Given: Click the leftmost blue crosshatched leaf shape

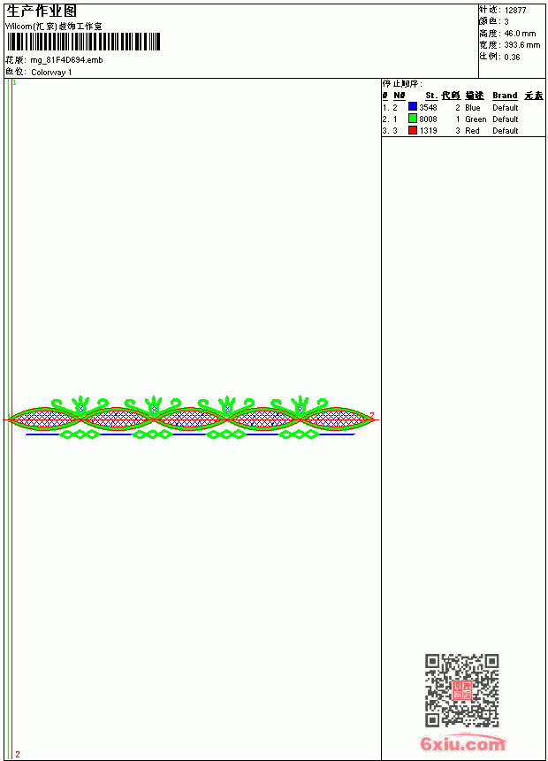Looking at the screenshot, I should click(x=46, y=419).
